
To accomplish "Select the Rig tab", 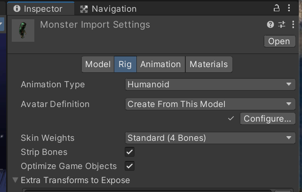I will [x=125, y=64].
